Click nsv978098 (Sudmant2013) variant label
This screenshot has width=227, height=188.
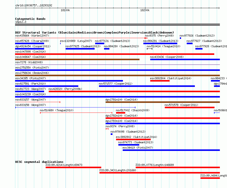(x=128, y=132)
